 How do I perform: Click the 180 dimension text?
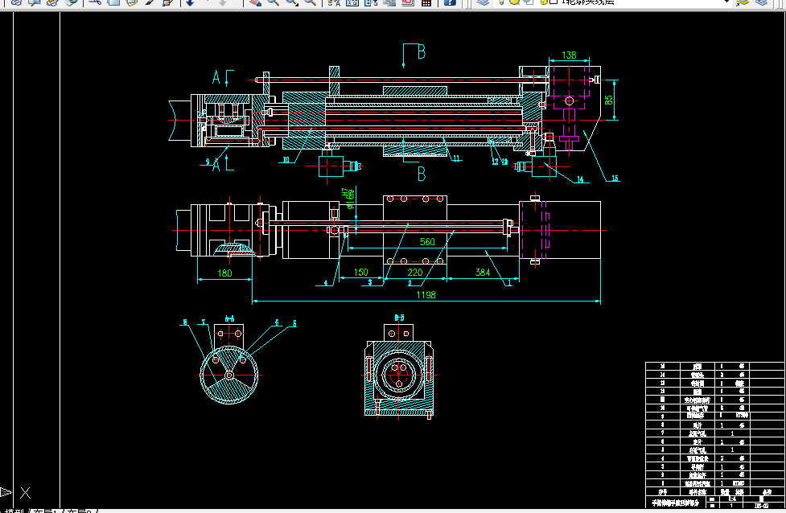tap(224, 273)
